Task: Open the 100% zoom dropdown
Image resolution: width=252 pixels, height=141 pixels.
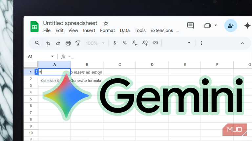Action: [95, 43]
